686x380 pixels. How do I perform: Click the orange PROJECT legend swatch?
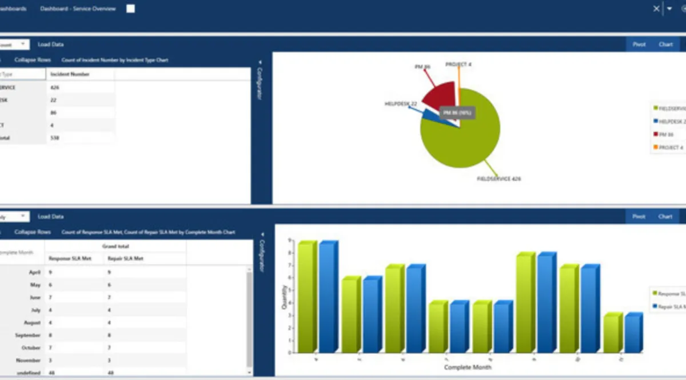coord(655,147)
